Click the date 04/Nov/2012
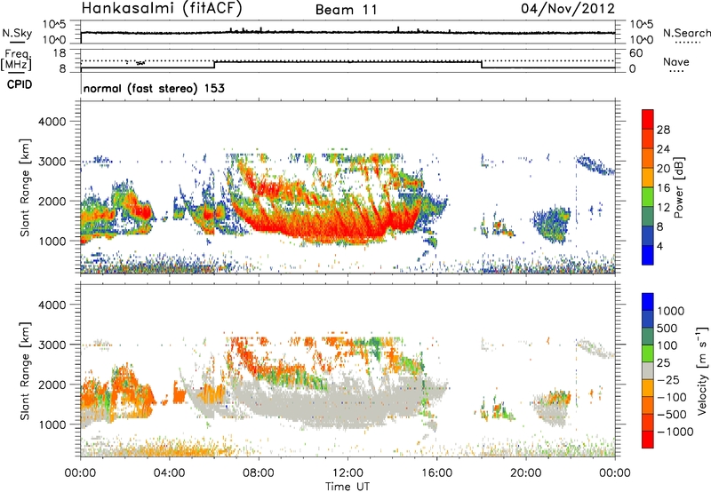Image resolution: width=711 pixels, height=492 pixels. click(x=568, y=8)
